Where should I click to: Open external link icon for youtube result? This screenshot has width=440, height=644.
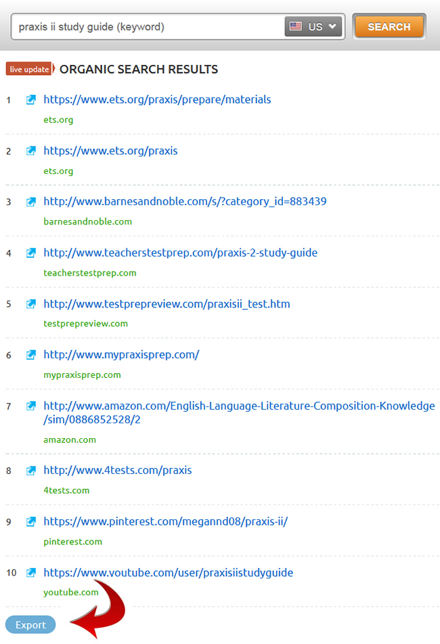30,572
